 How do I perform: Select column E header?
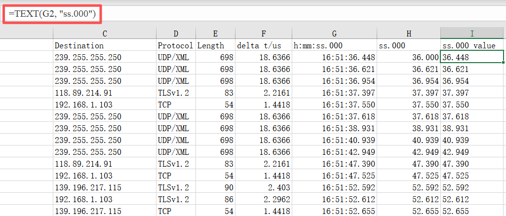point(215,34)
